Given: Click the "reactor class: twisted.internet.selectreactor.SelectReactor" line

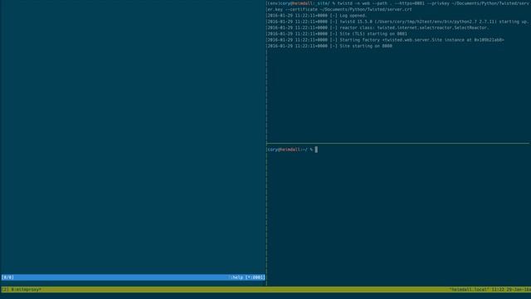Looking at the screenshot, I should pos(378,27).
